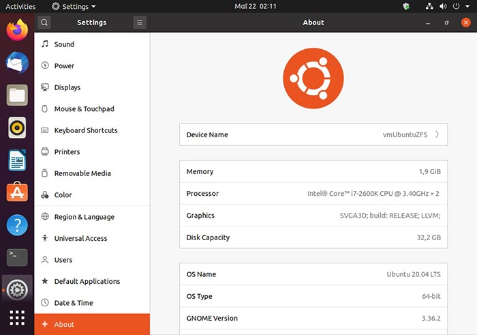Select Mouse & Touchpad panel
The height and width of the screenshot is (335, 477).
[92, 109]
